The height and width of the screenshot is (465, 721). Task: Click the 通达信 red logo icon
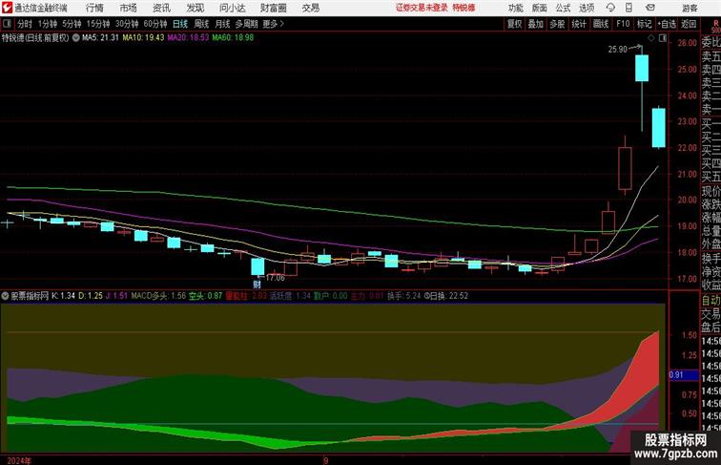click(7, 8)
